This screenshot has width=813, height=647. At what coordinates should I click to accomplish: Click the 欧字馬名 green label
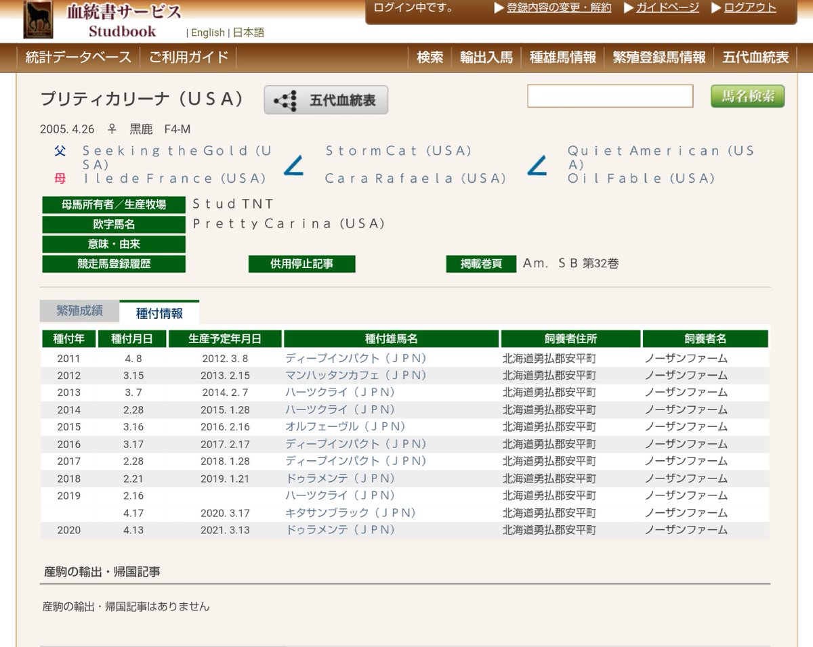[x=114, y=225]
